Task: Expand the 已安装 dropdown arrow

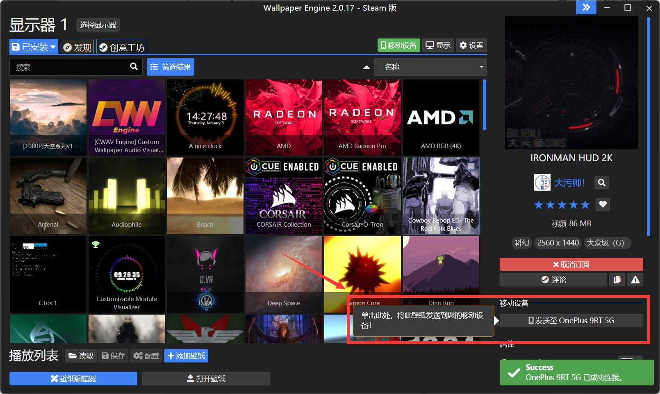Action: (53, 47)
